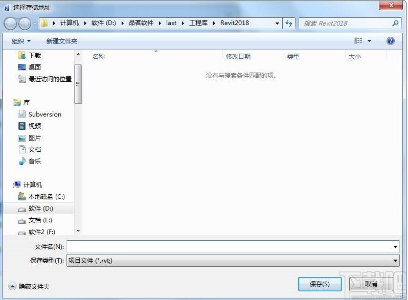
Task: Open 音乐 library in navigation pane
Action: (x=30, y=161)
